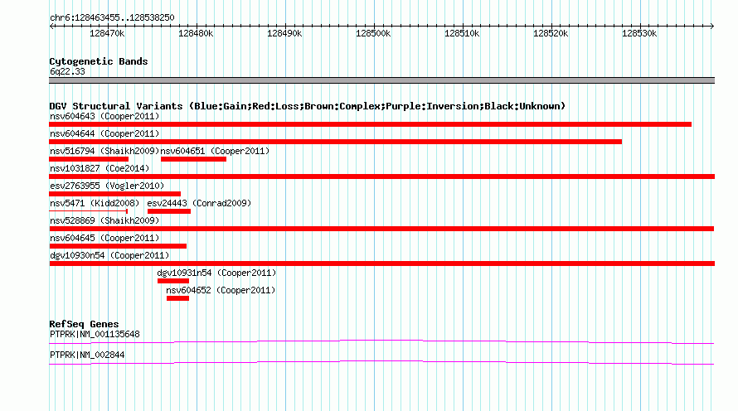This screenshot has width=738, height=411.
Task: Click the 128470k ruler tick label
Action: [107, 33]
